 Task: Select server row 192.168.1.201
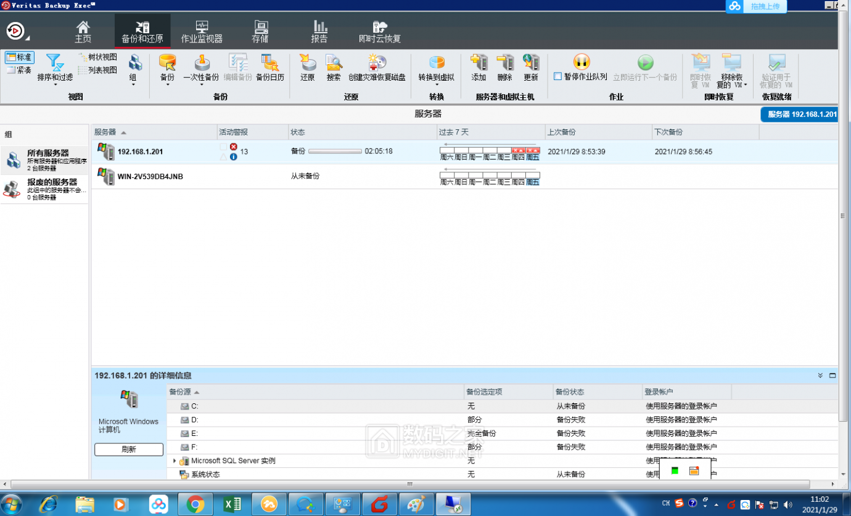point(464,151)
